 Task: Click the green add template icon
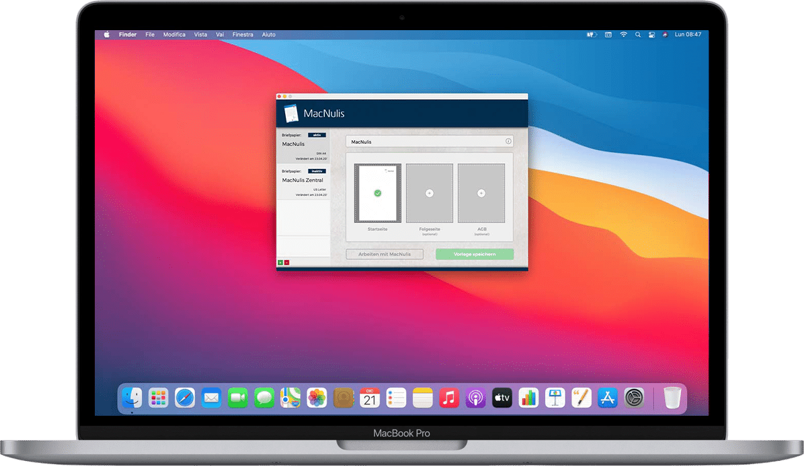[280, 263]
